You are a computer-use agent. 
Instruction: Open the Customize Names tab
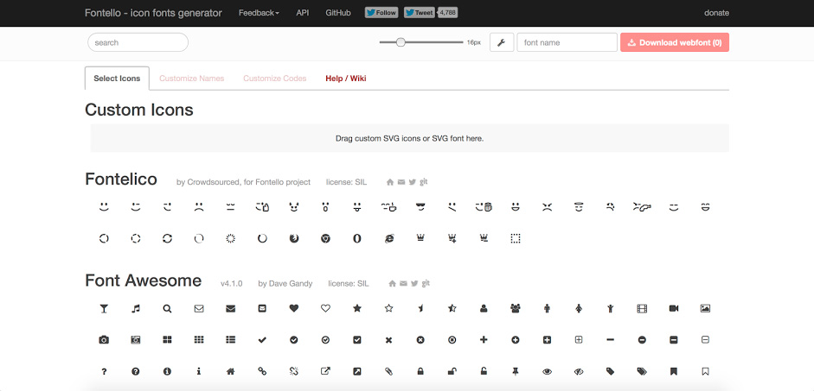[x=191, y=79]
